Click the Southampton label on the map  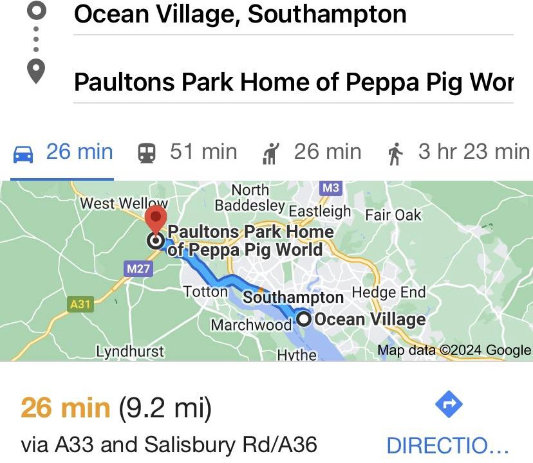[x=293, y=297]
